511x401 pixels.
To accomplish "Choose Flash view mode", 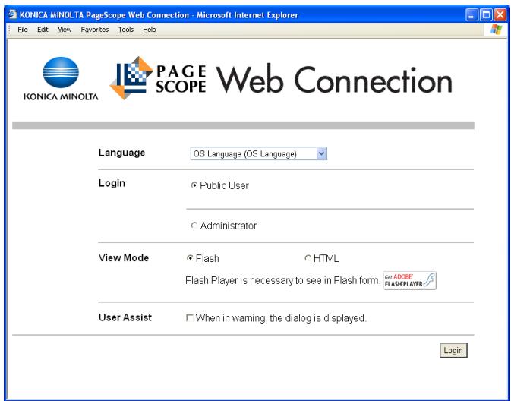I will point(190,258).
